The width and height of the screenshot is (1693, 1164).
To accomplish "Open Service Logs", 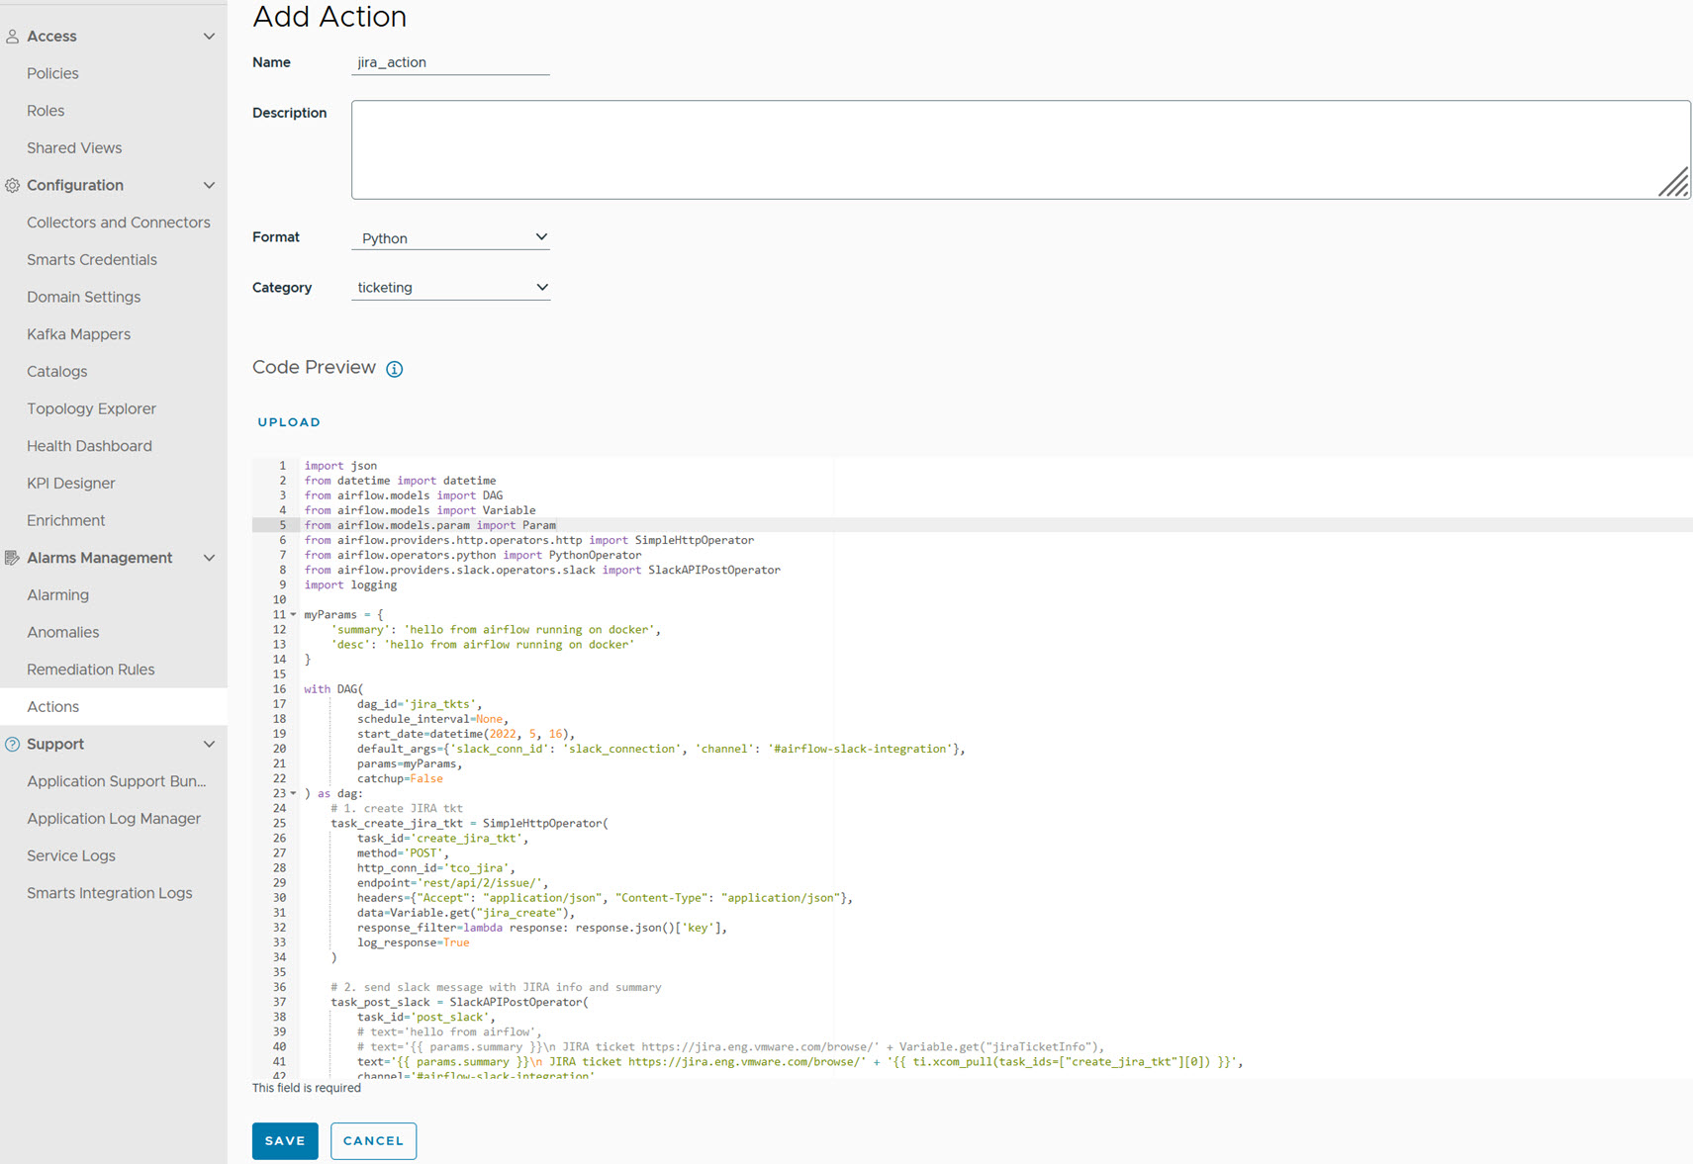I will coord(71,855).
